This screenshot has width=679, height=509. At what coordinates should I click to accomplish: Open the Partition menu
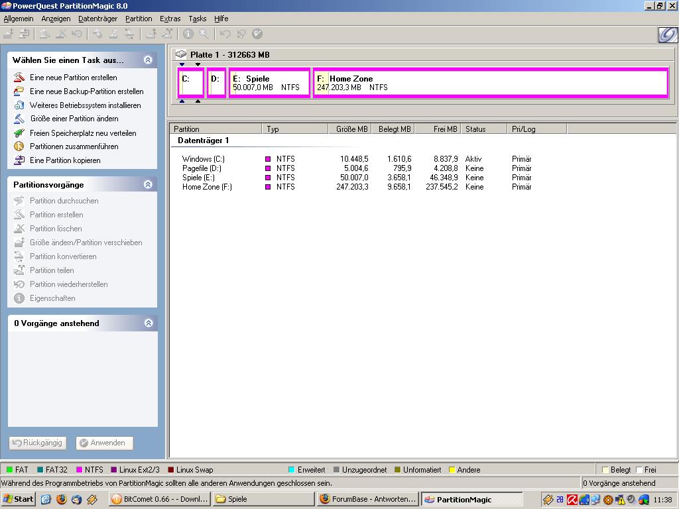(139, 19)
